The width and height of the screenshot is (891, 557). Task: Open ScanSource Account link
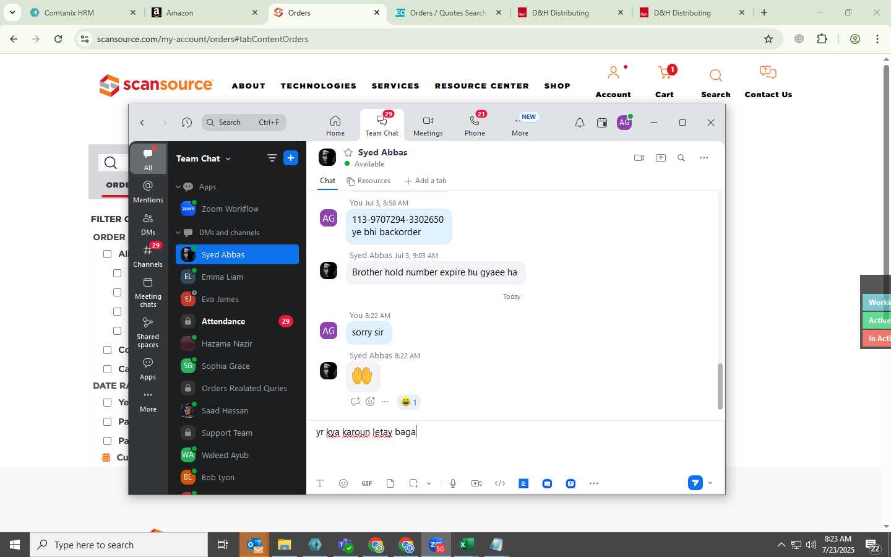pos(613,81)
